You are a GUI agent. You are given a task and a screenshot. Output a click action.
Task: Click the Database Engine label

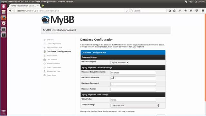pyautogui.click(x=89, y=62)
